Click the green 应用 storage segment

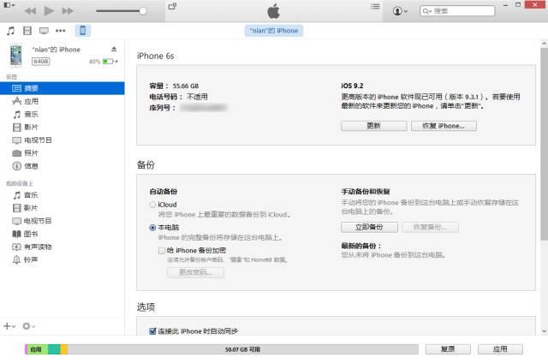pos(38,349)
